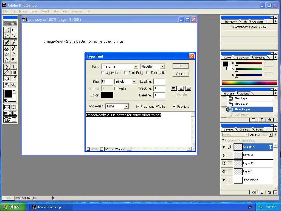
Task: Toggle the Auto kerning checkbox
Action: tap(116, 88)
